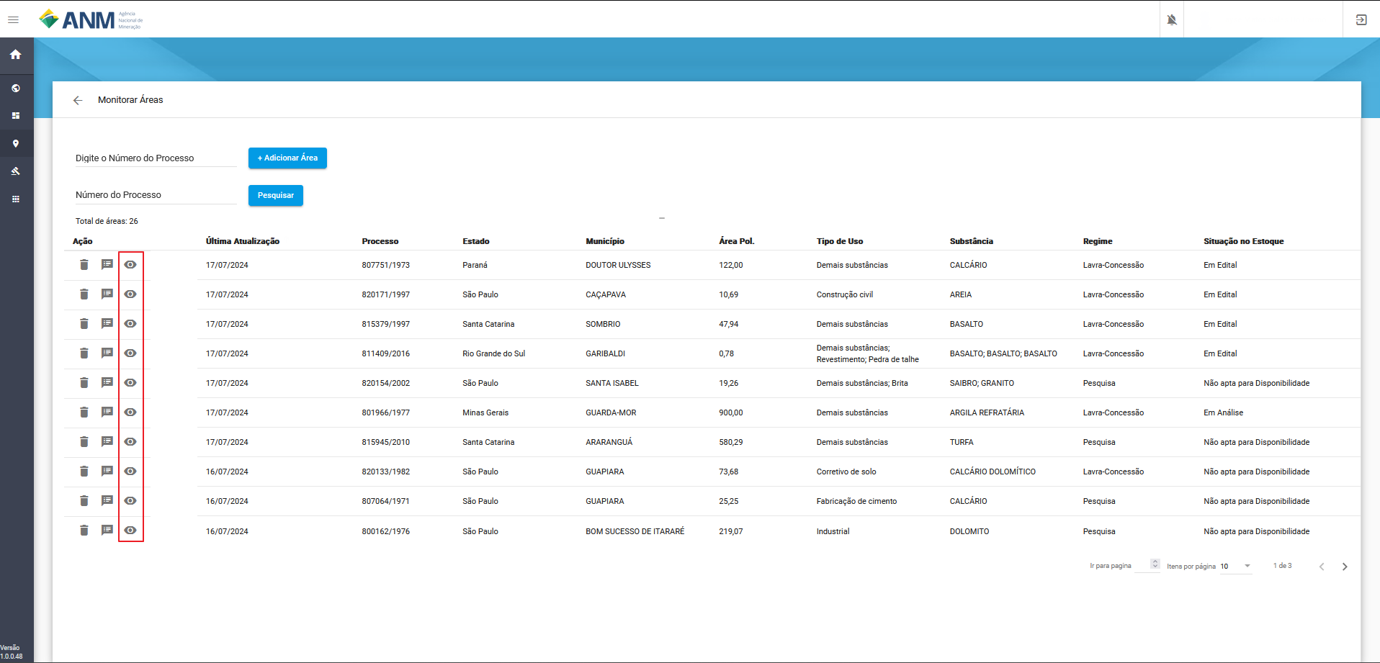Click the muted notification bell icon
1380x663 pixels.
pos(1172,20)
